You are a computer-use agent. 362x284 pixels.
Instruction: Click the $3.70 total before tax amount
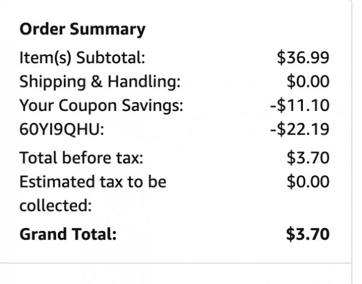tap(308, 158)
